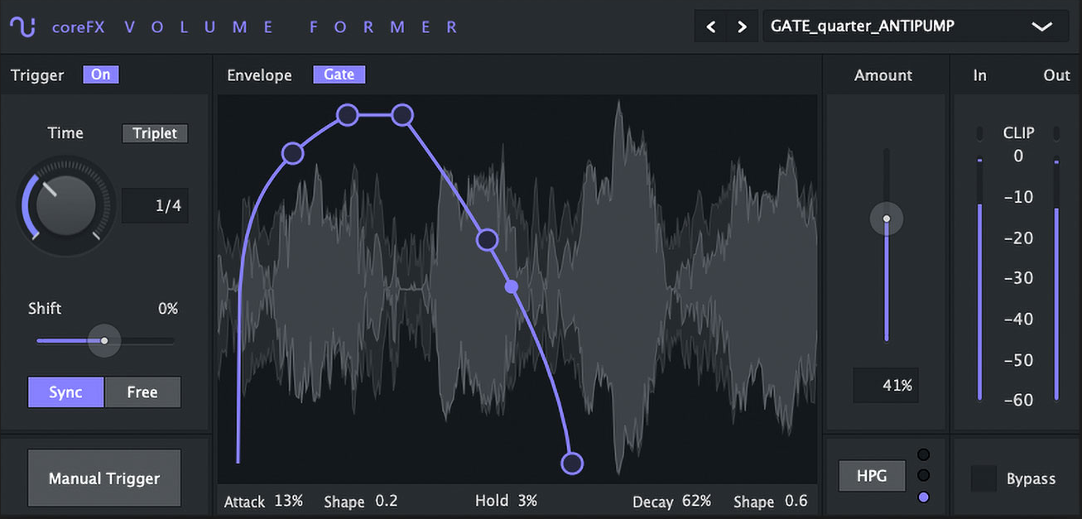Open the 1/4 time division selector

coord(155,205)
